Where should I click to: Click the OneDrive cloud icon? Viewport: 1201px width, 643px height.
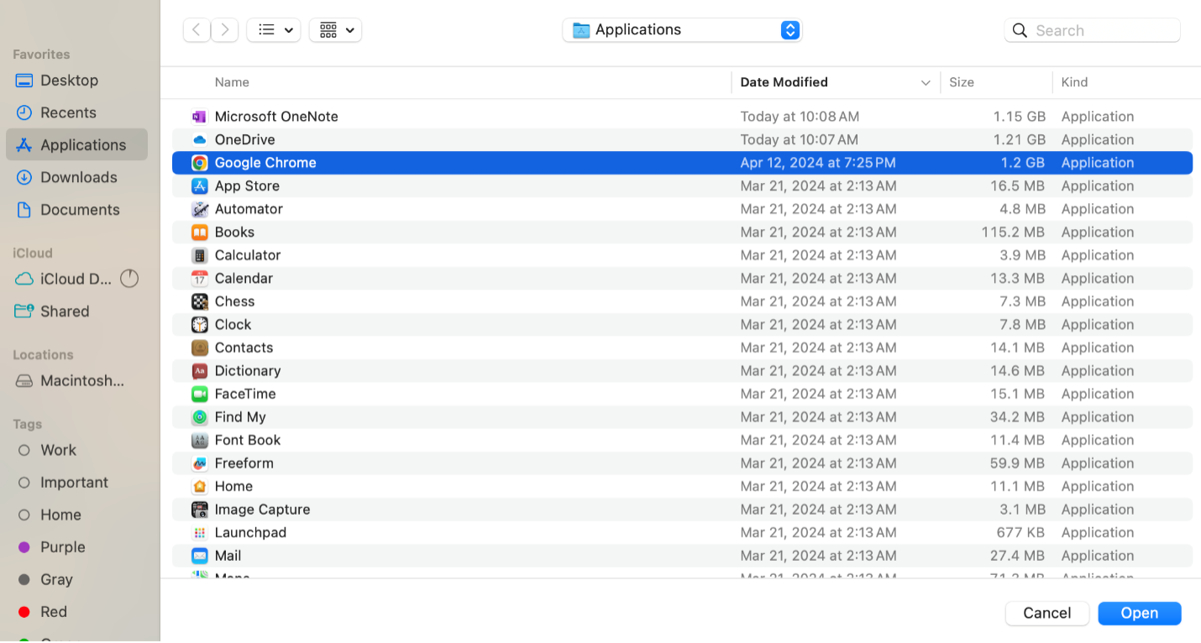coord(199,139)
